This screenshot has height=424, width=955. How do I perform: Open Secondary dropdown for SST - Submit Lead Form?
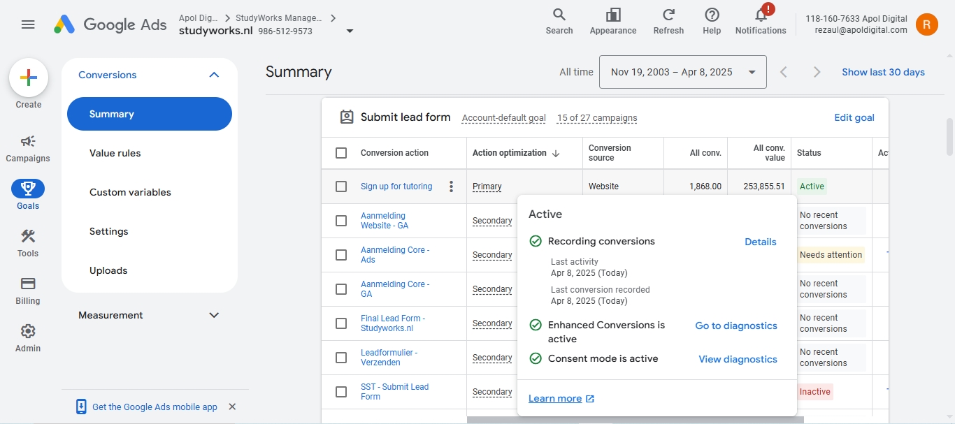point(492,392)
